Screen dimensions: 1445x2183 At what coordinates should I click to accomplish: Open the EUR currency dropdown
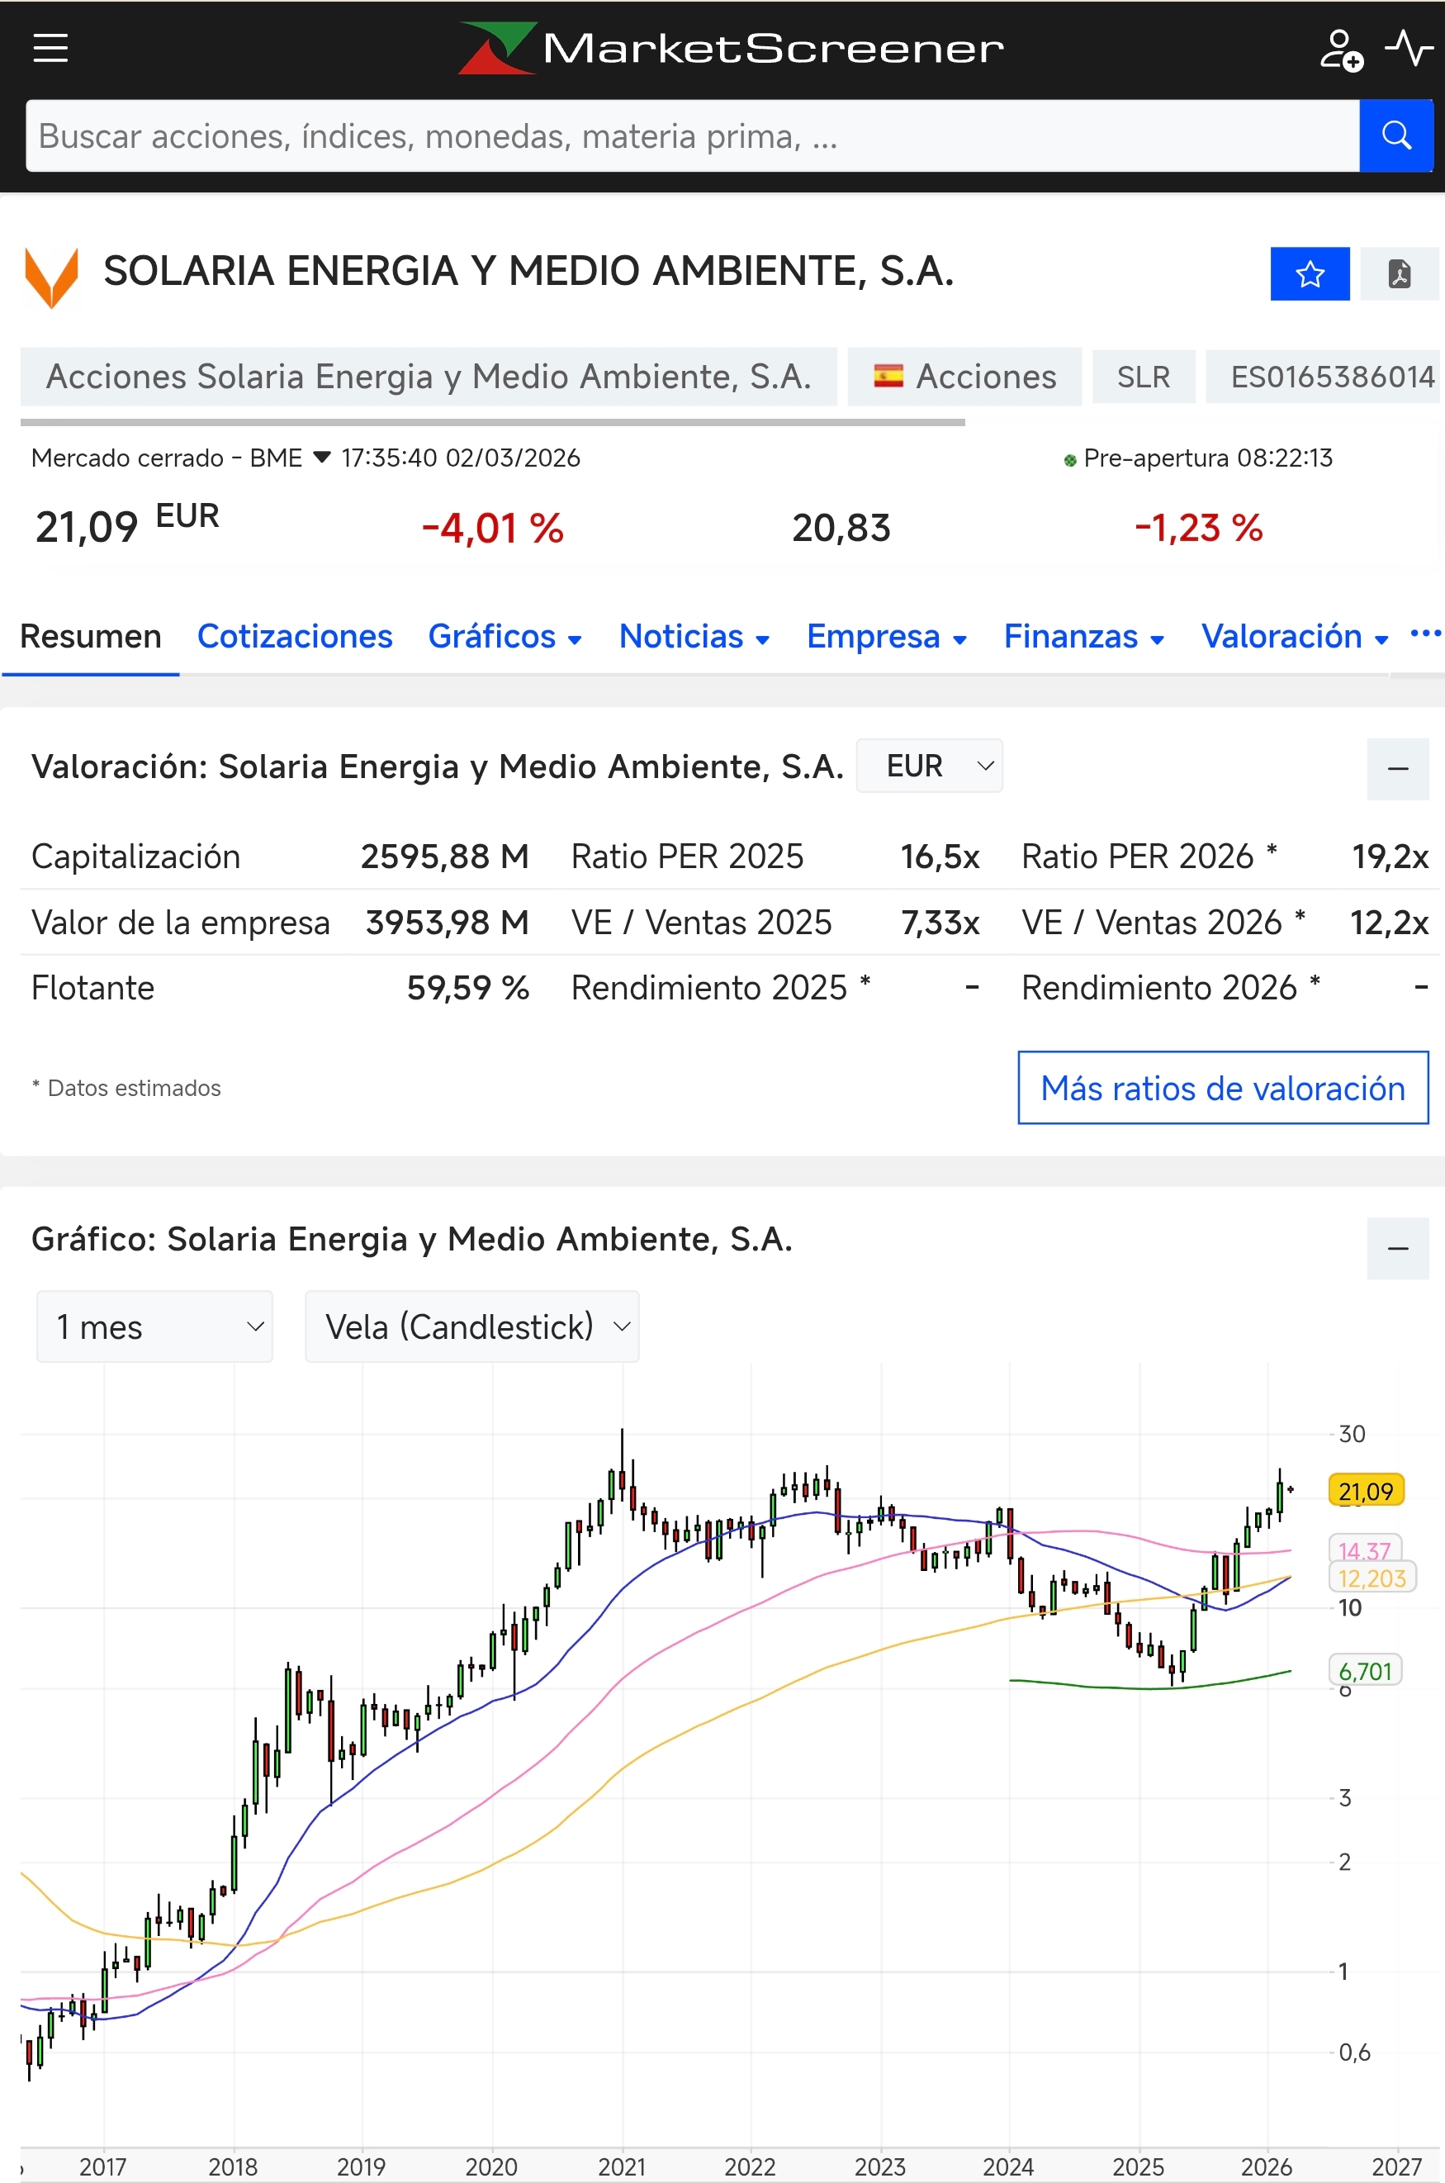(x=929, y=765)
